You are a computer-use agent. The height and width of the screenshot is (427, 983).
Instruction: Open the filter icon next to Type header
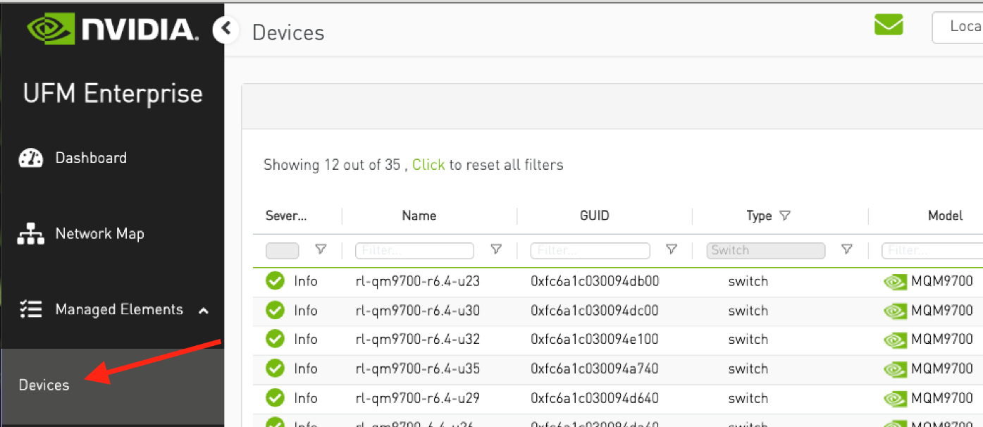(785, 216)
